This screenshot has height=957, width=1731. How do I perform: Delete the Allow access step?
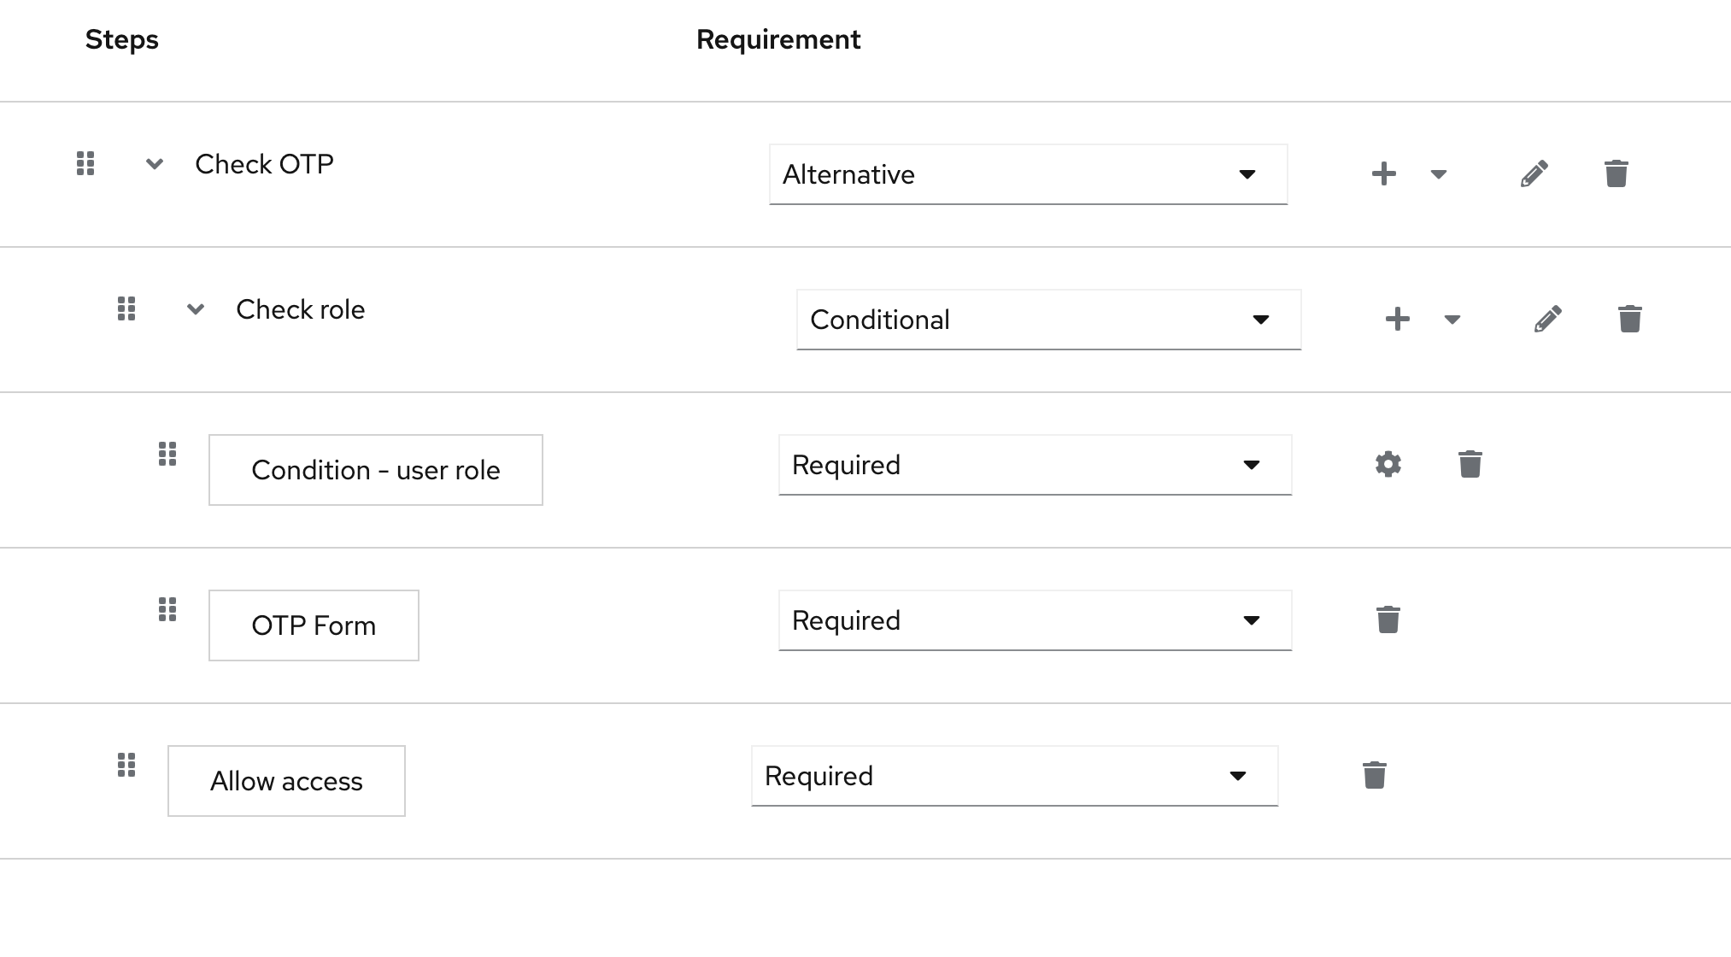pos(1375,775)
